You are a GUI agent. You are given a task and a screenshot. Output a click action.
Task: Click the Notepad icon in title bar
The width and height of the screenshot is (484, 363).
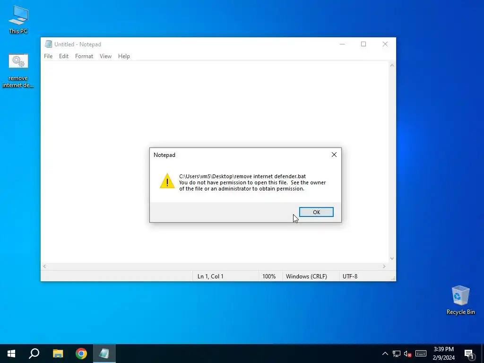point(48,44)
